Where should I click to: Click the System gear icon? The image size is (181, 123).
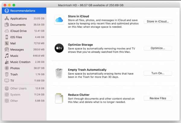tap(7, 95)
